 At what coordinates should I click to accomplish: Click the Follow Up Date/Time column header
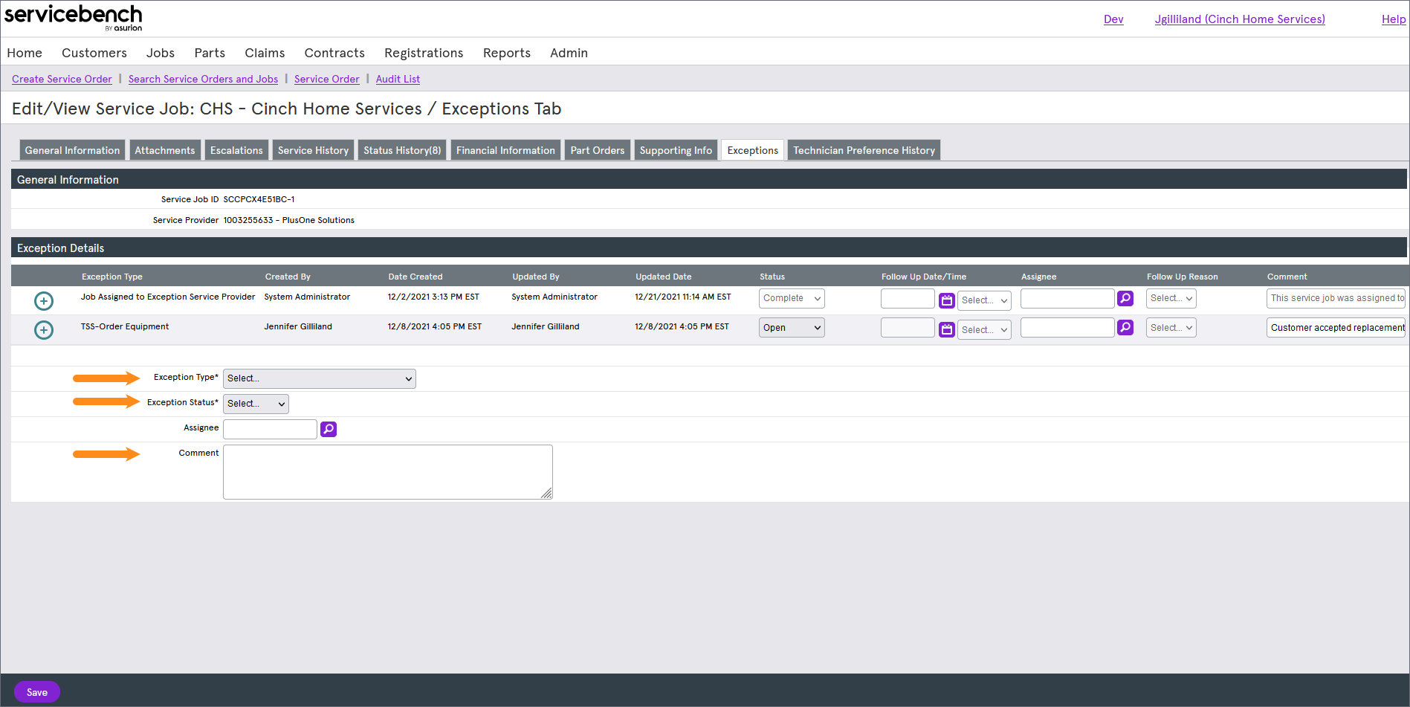tap(924, 277)
